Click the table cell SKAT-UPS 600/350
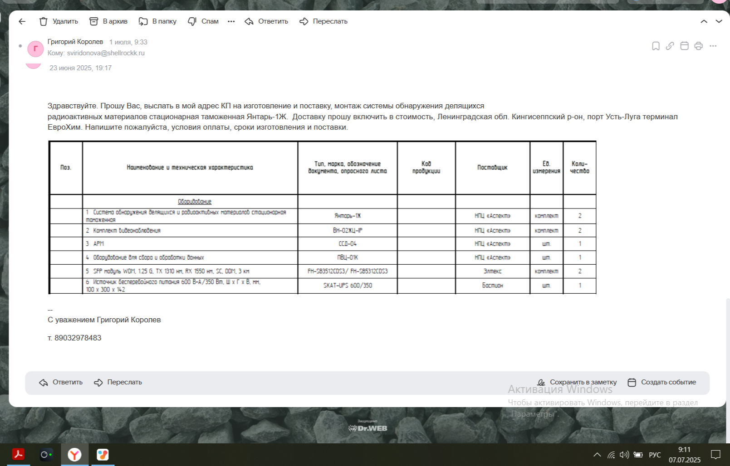The width and height of the screenshot is (730, 466). 348,286
